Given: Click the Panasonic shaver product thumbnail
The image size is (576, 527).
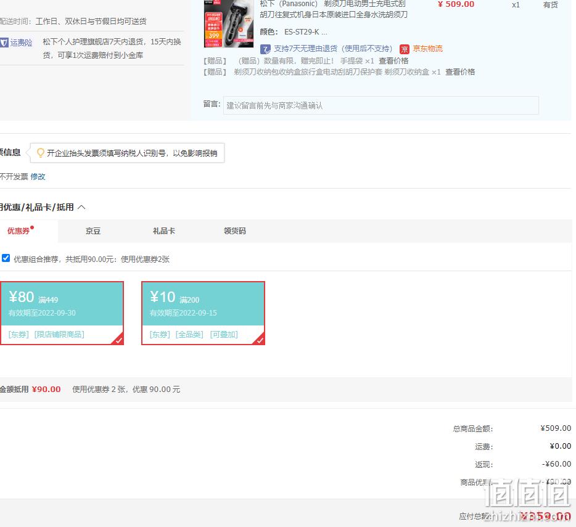Looking at the screenshot, I should pos(229,23).
